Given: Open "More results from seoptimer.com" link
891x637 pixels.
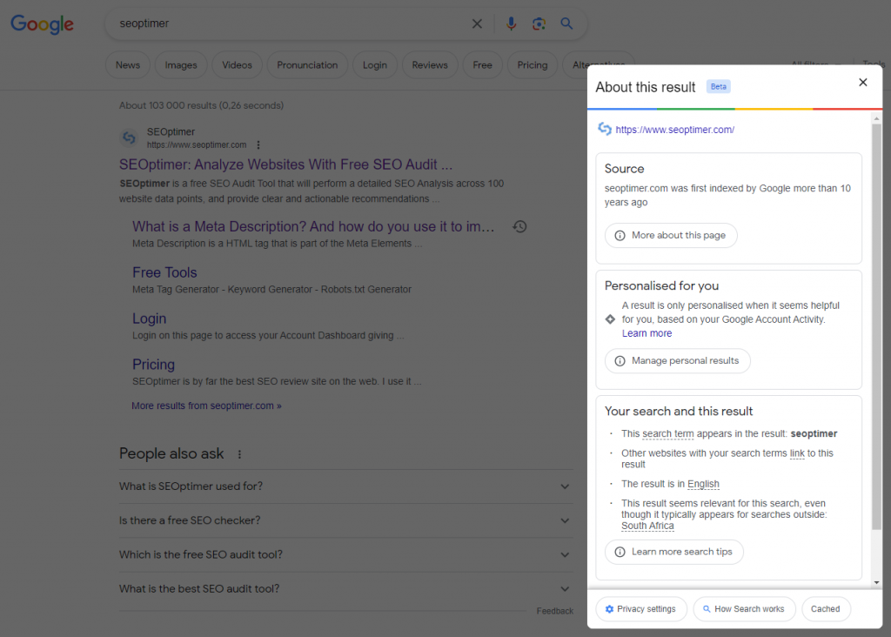Looking at the screenshot, I should [x=206, y=406].
